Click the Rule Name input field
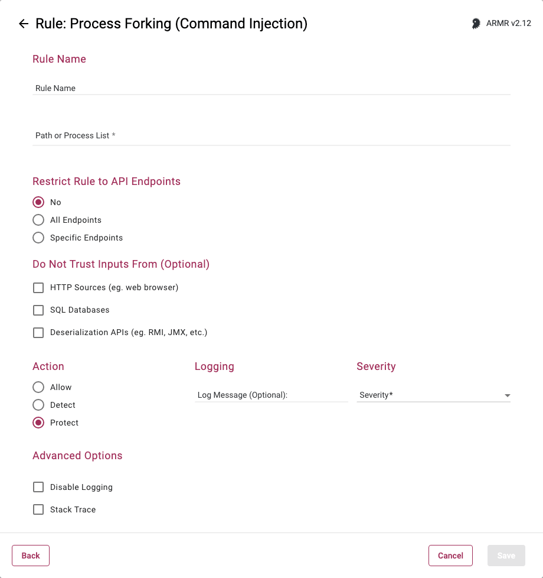The height and width of the screenshot is (578, 543). [x=271, y=88]
